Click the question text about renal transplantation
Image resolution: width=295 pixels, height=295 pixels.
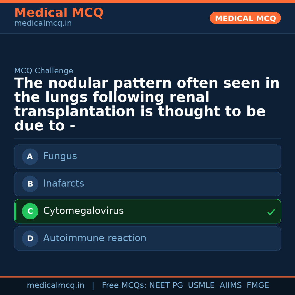tap(147, 104)
